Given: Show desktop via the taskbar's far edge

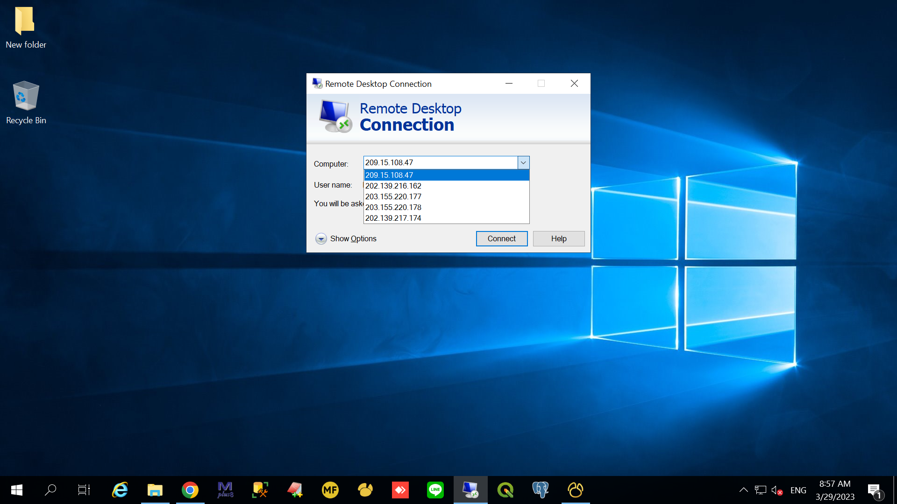Looking at the screenshot, I should (895, 490).
